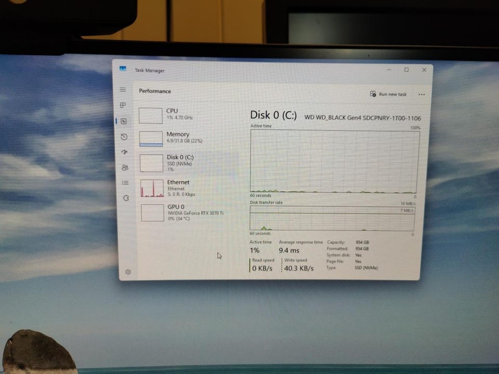Open the Users page icon

pos(125,167)
